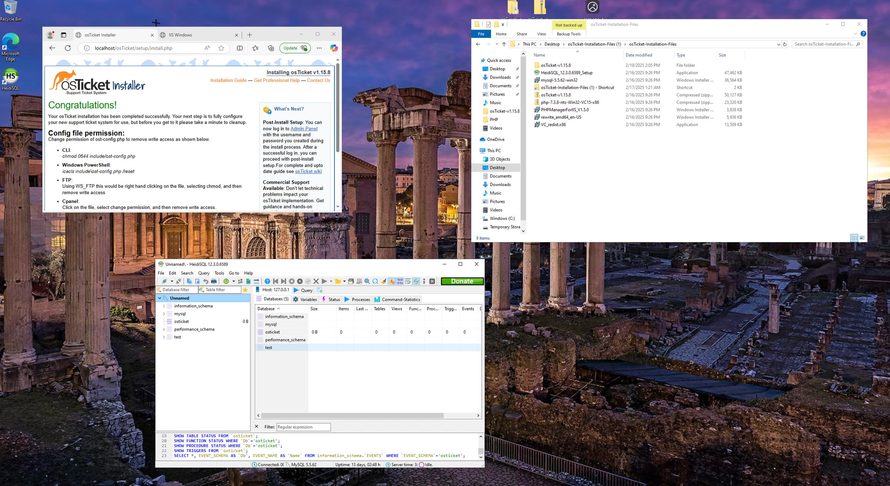Viewport: 890px width, 486px height.
Task: Switch Explorer to details view layout button
Action: pos(854,238)
